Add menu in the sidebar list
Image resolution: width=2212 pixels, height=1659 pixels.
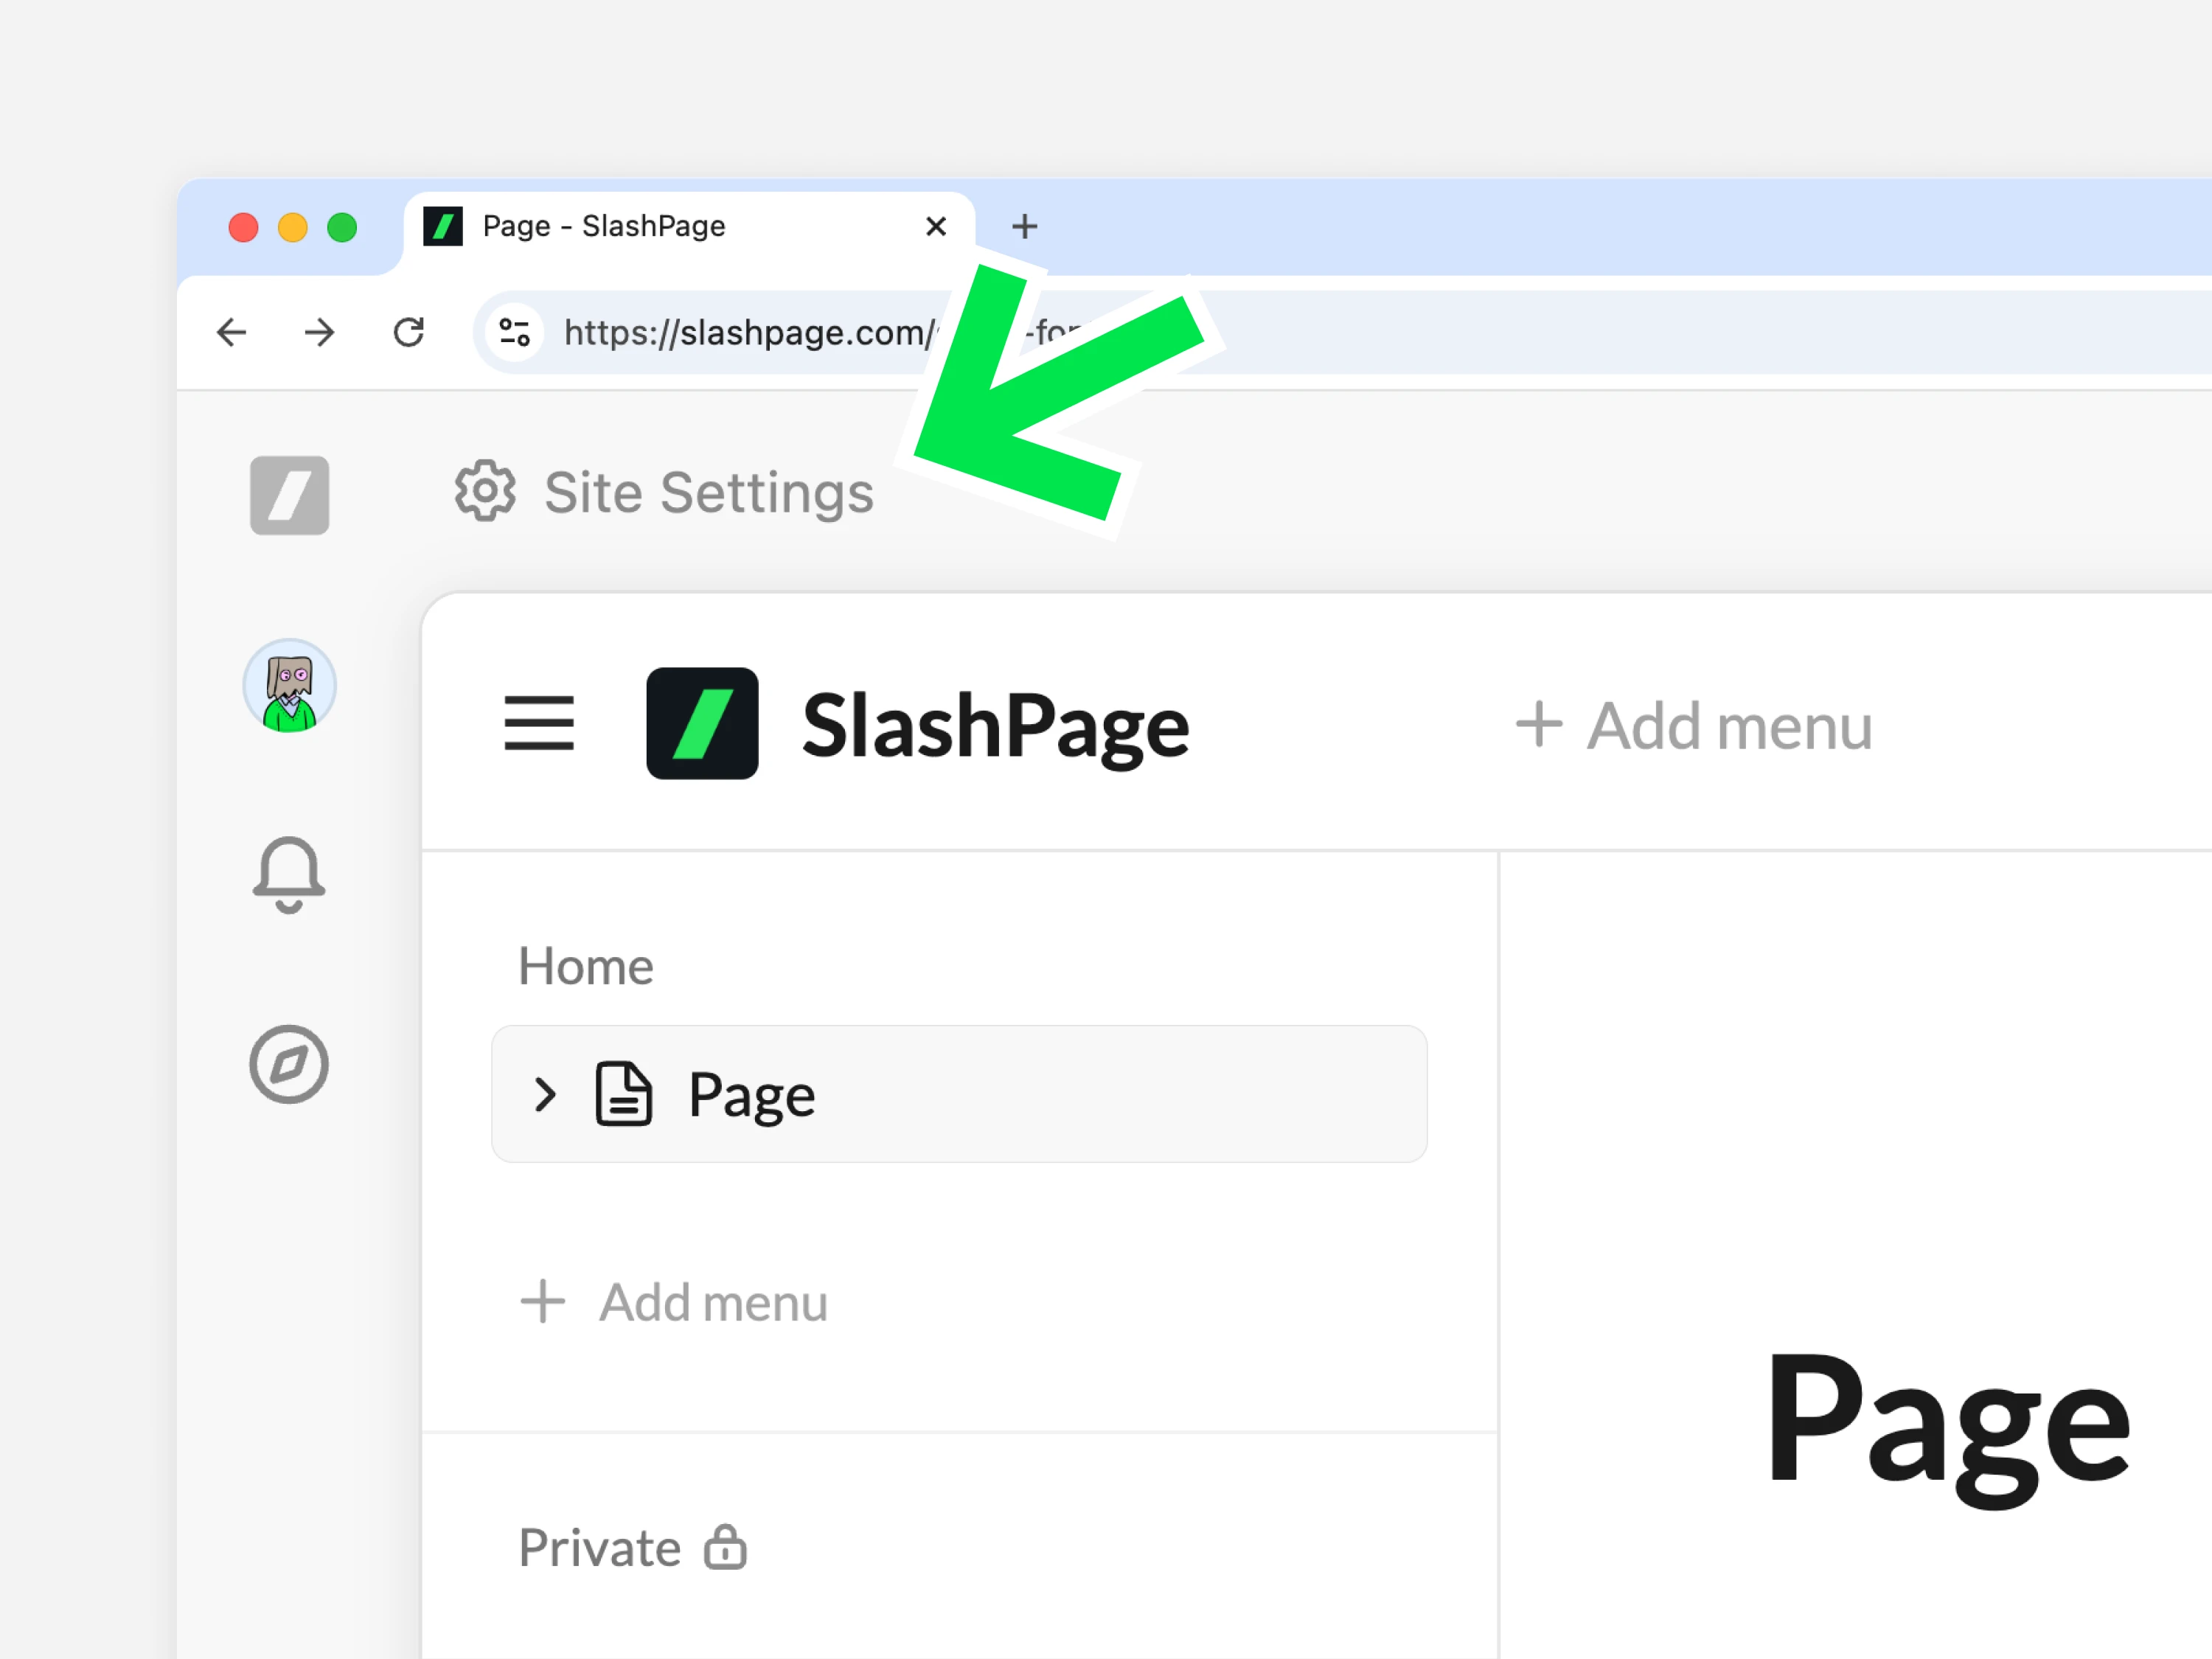[675, 1302]
